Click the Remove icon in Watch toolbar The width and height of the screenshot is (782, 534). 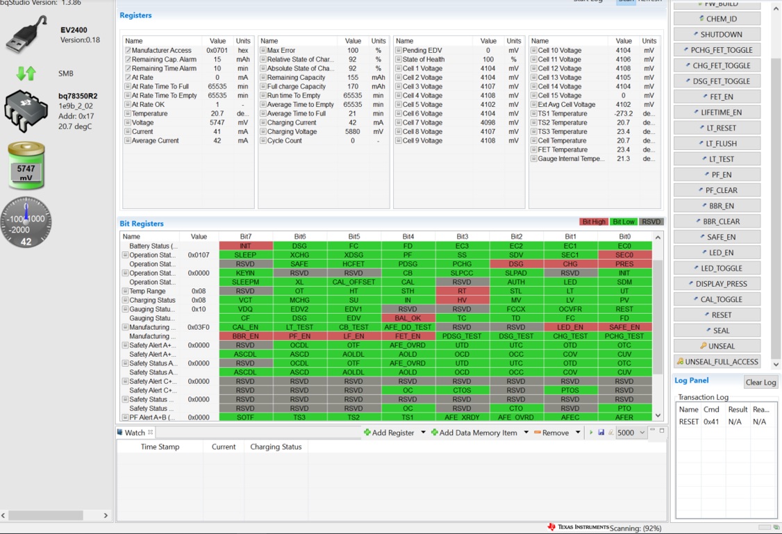[537, 433]
